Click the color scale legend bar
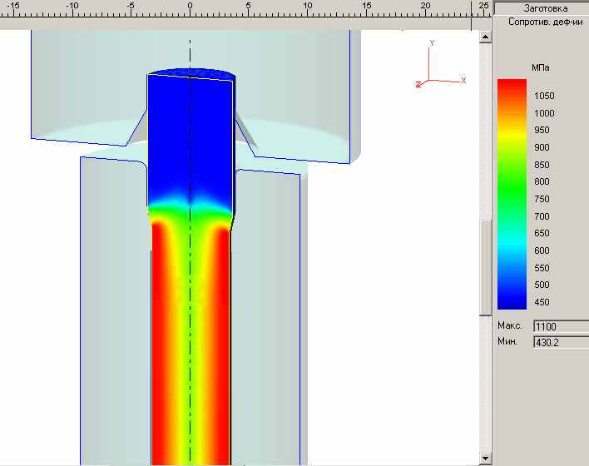Screen dimensions: 589x466 (512, 194)
